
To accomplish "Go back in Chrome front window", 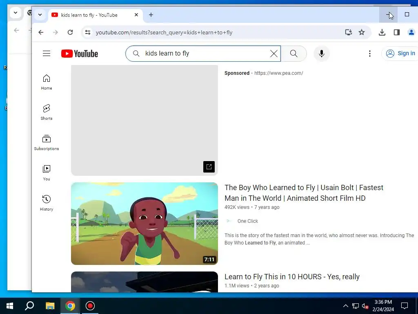I will [x=41, y=32].
